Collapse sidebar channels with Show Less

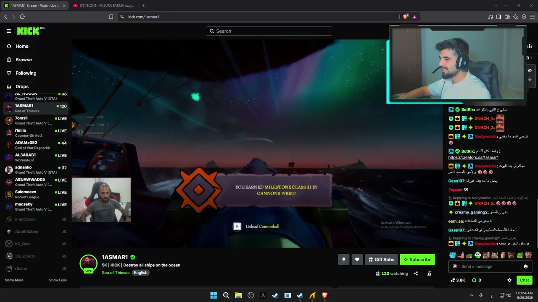click(58, 280)
